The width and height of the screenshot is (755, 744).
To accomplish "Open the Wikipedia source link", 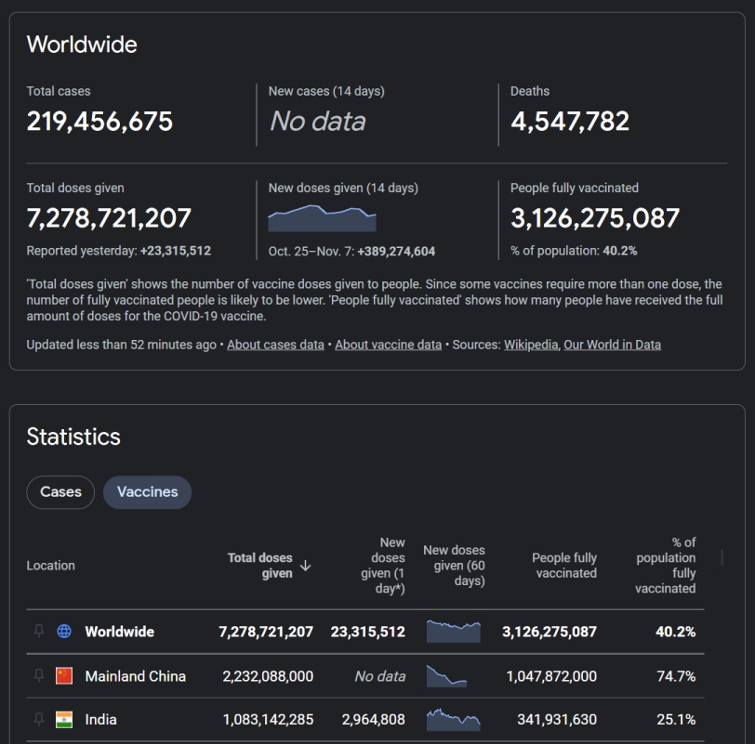I will (531, 345).
